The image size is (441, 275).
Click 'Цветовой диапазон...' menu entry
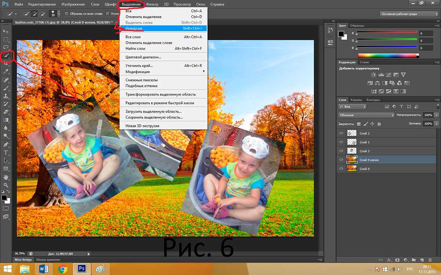click(x=143, y=57)
